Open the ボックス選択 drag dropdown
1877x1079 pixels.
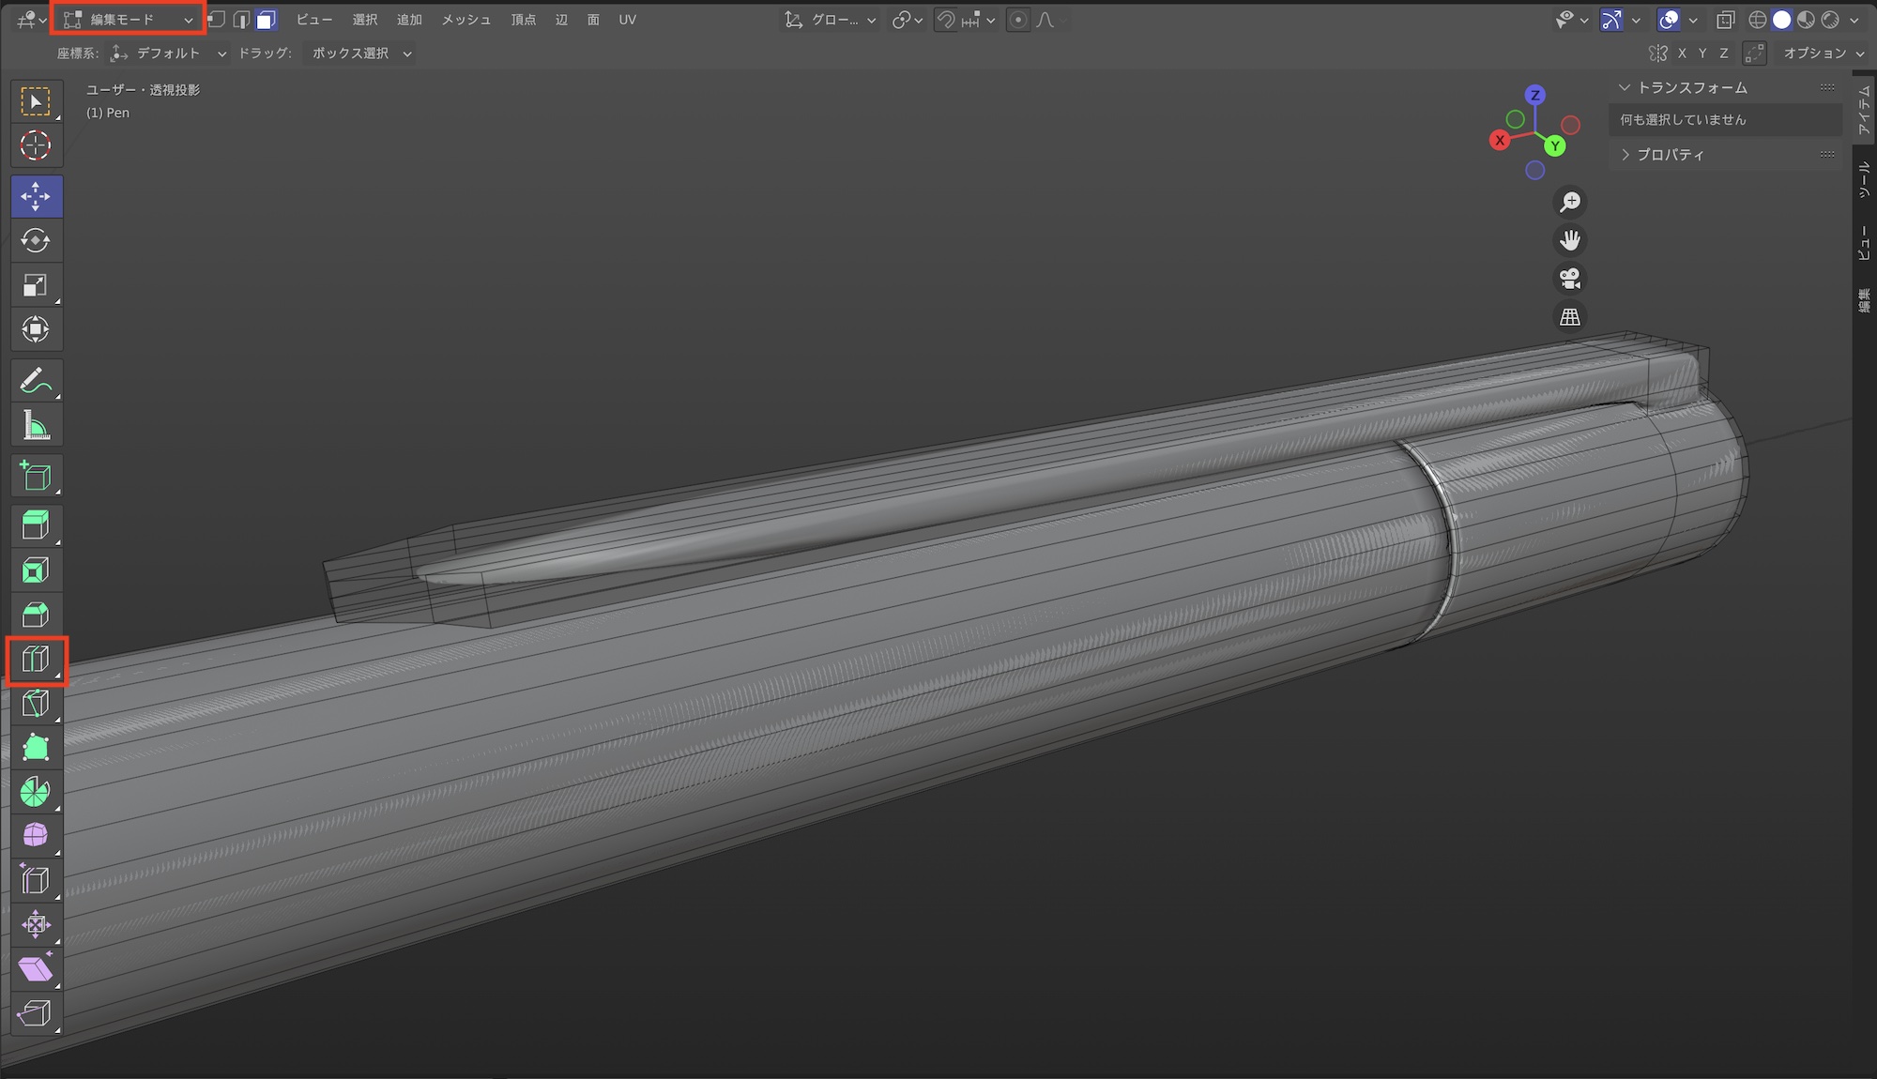[x=361, y=53]
